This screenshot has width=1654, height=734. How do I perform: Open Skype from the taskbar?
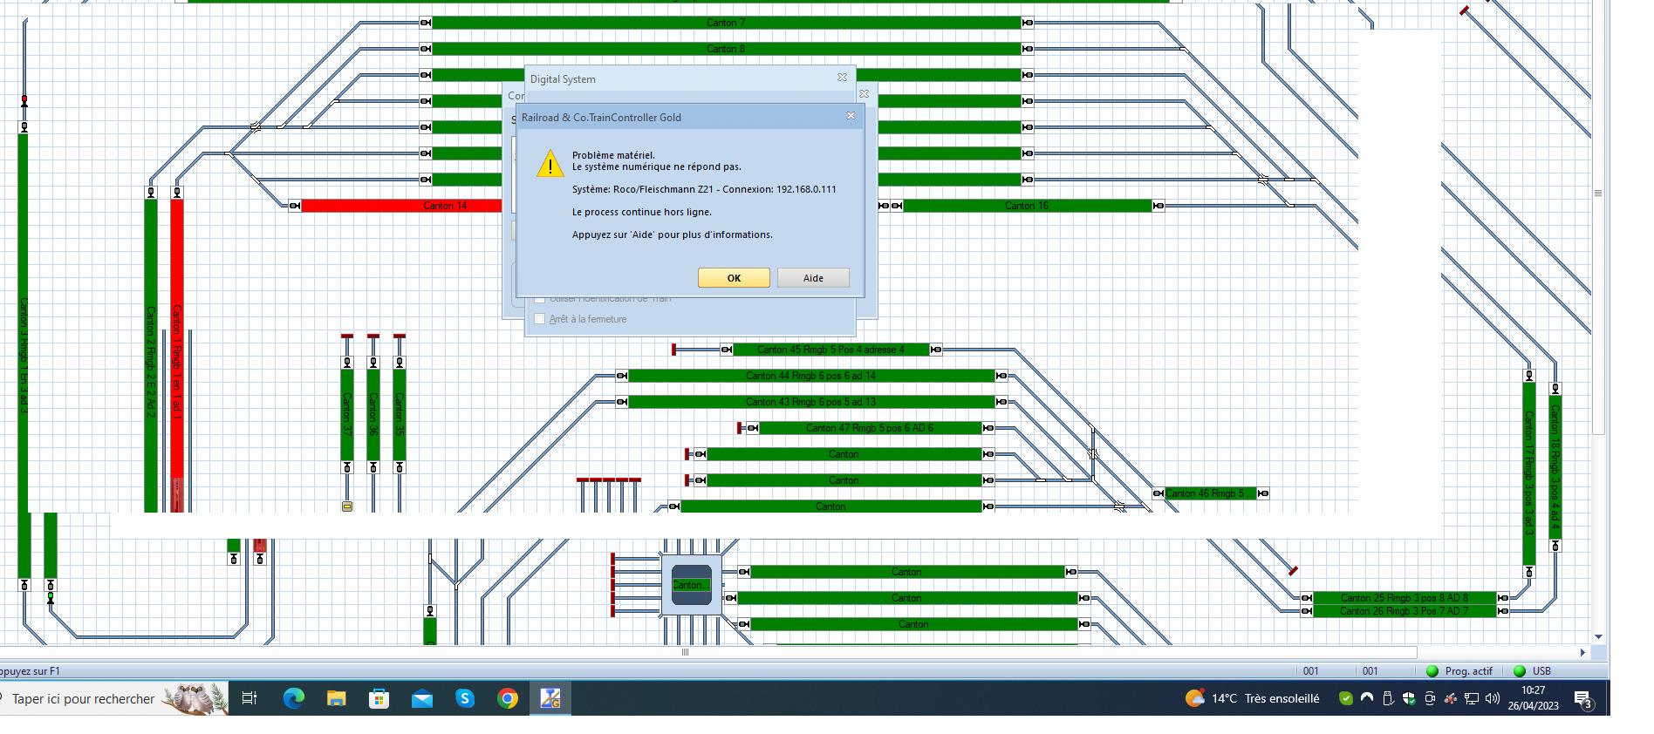(465, 698)
